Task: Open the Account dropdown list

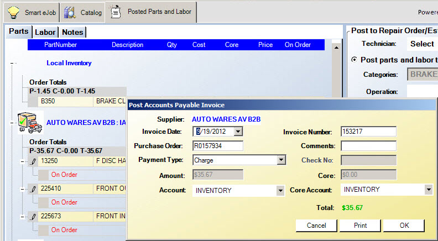Action: tap(281, 190)
